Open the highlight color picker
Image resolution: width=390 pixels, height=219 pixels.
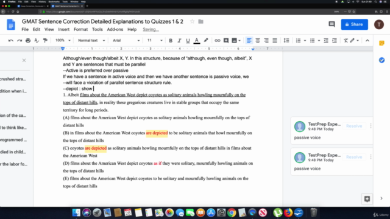coord(206,41)
